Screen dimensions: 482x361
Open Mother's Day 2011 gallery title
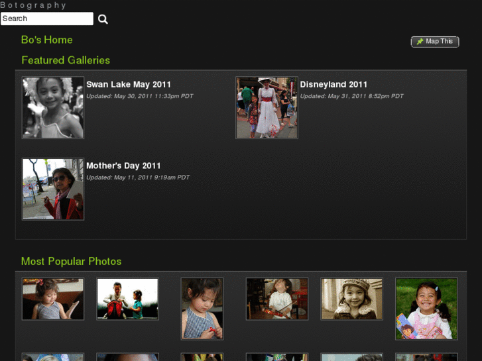coord(123,166)
